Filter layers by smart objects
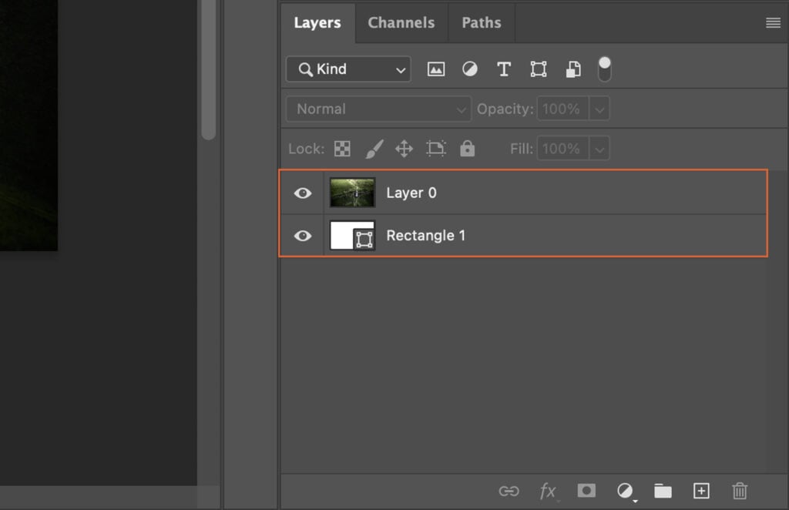This screenshot has width=789, height=510. [572, 69]
